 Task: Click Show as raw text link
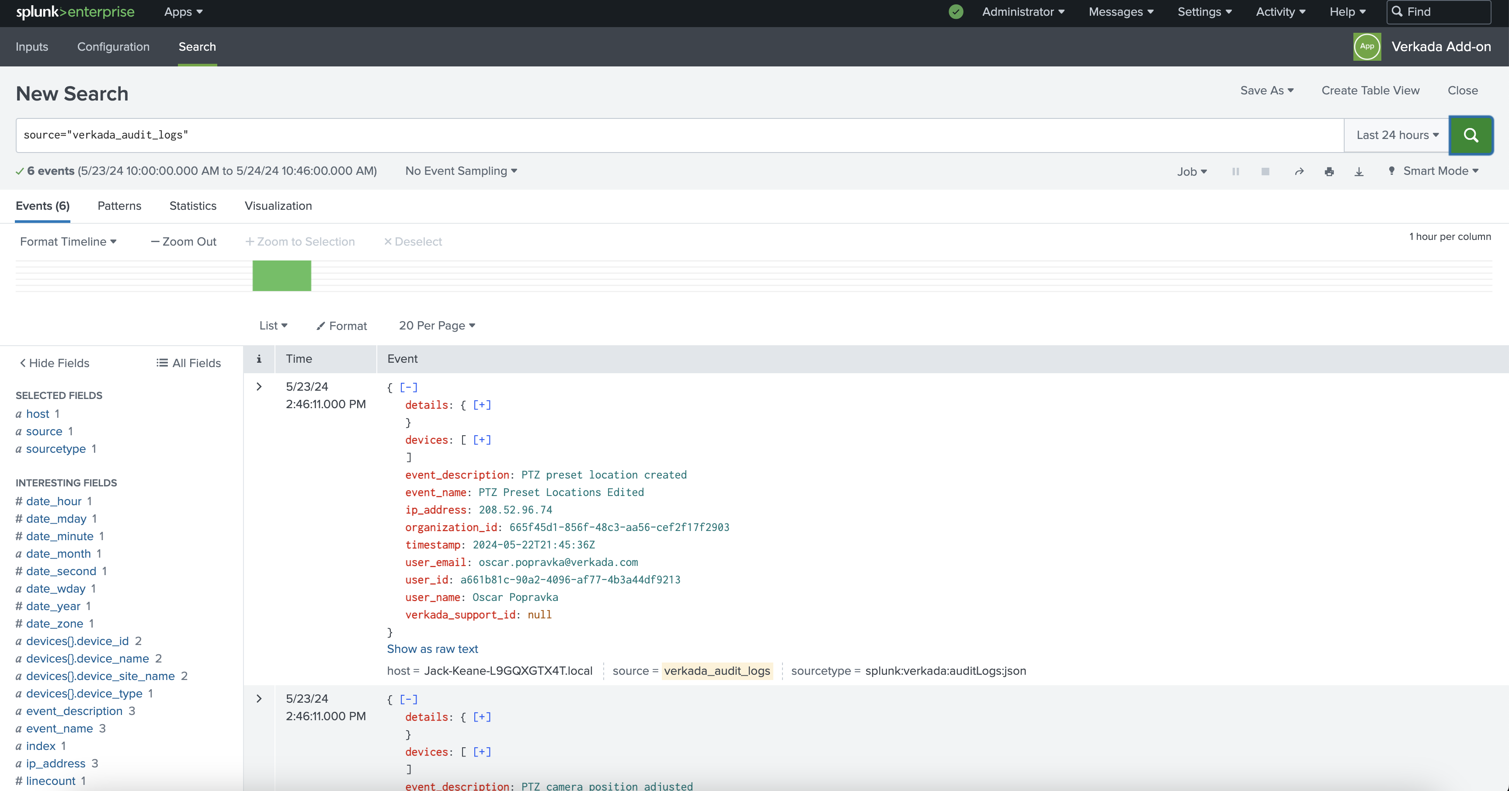(x=432, y=649)
